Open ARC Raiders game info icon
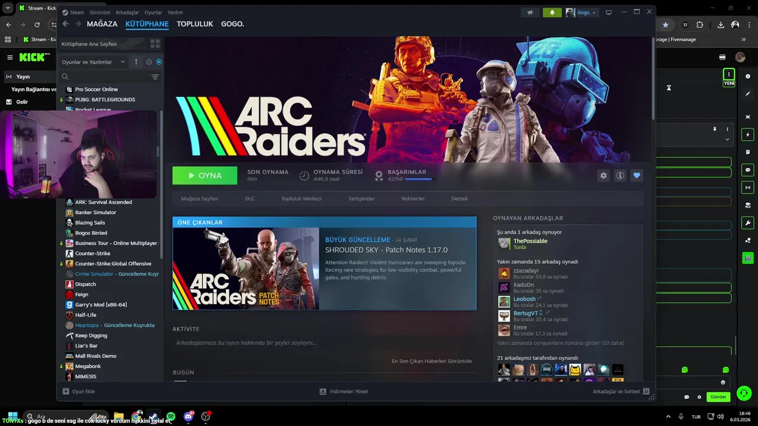This screenshot has height=426, width=758. [x=620, y=176]
